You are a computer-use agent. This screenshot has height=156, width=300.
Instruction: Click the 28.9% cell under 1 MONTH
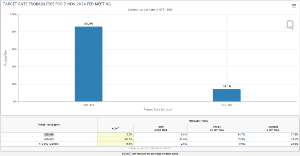(272, 144)
